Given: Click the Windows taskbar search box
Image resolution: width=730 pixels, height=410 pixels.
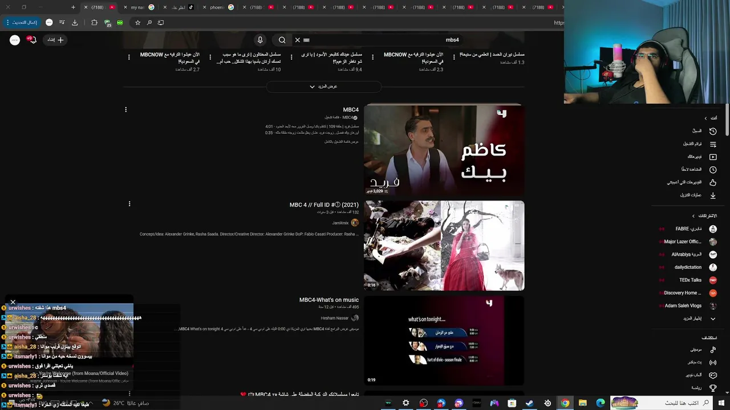Looking at the screenshot, I should pyautogui.click(x=662, y=403).
